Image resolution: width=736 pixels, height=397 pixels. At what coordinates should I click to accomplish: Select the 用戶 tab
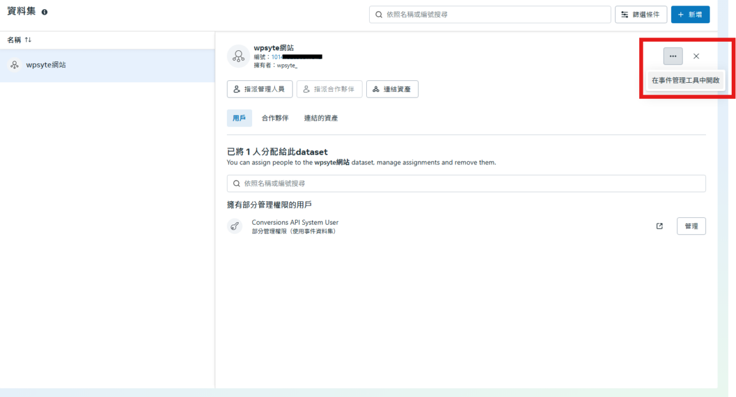[239, 118]
